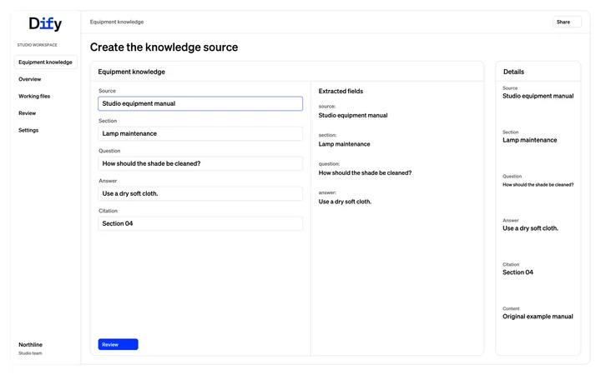
Task: Select Review in the sidebar menu
Action: (28, 113)
